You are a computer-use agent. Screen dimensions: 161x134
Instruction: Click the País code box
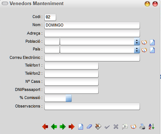[x=52, y=50]
